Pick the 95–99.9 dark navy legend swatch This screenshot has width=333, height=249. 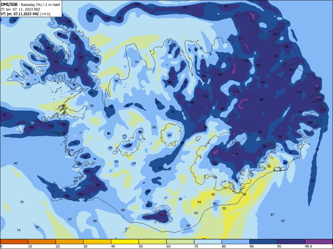click(291, 242)
